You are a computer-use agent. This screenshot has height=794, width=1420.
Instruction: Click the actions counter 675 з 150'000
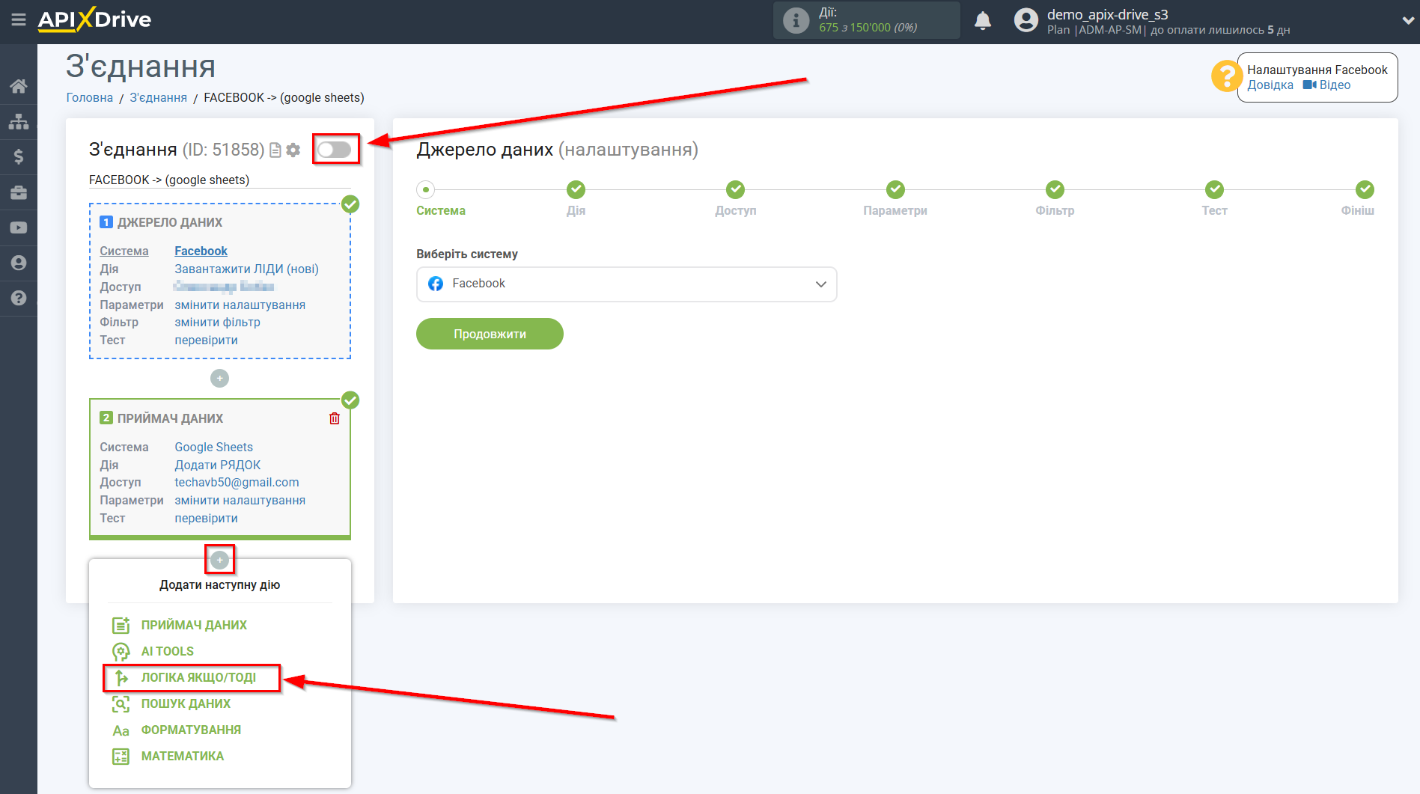point(868,28)
